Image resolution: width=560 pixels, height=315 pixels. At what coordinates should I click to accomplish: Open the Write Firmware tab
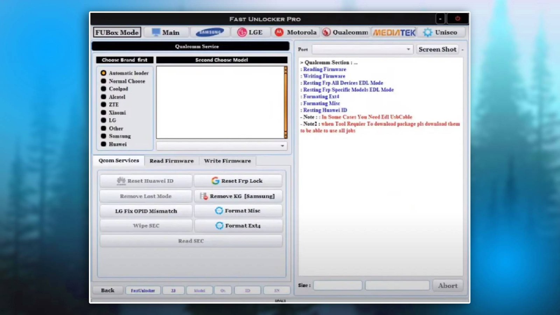(x=227, y=161)
